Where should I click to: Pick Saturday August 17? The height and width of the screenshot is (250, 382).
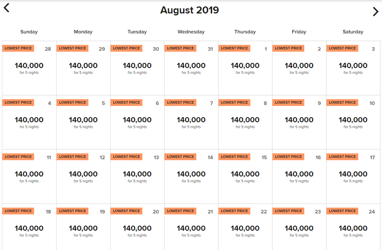click(x=353, y=177)
